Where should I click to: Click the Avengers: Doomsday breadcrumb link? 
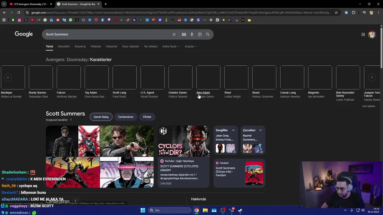tap(67, 59)
